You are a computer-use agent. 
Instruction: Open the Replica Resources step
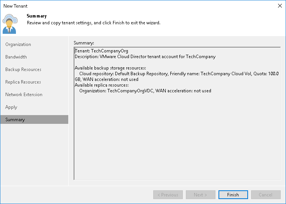tap(23, 82)
